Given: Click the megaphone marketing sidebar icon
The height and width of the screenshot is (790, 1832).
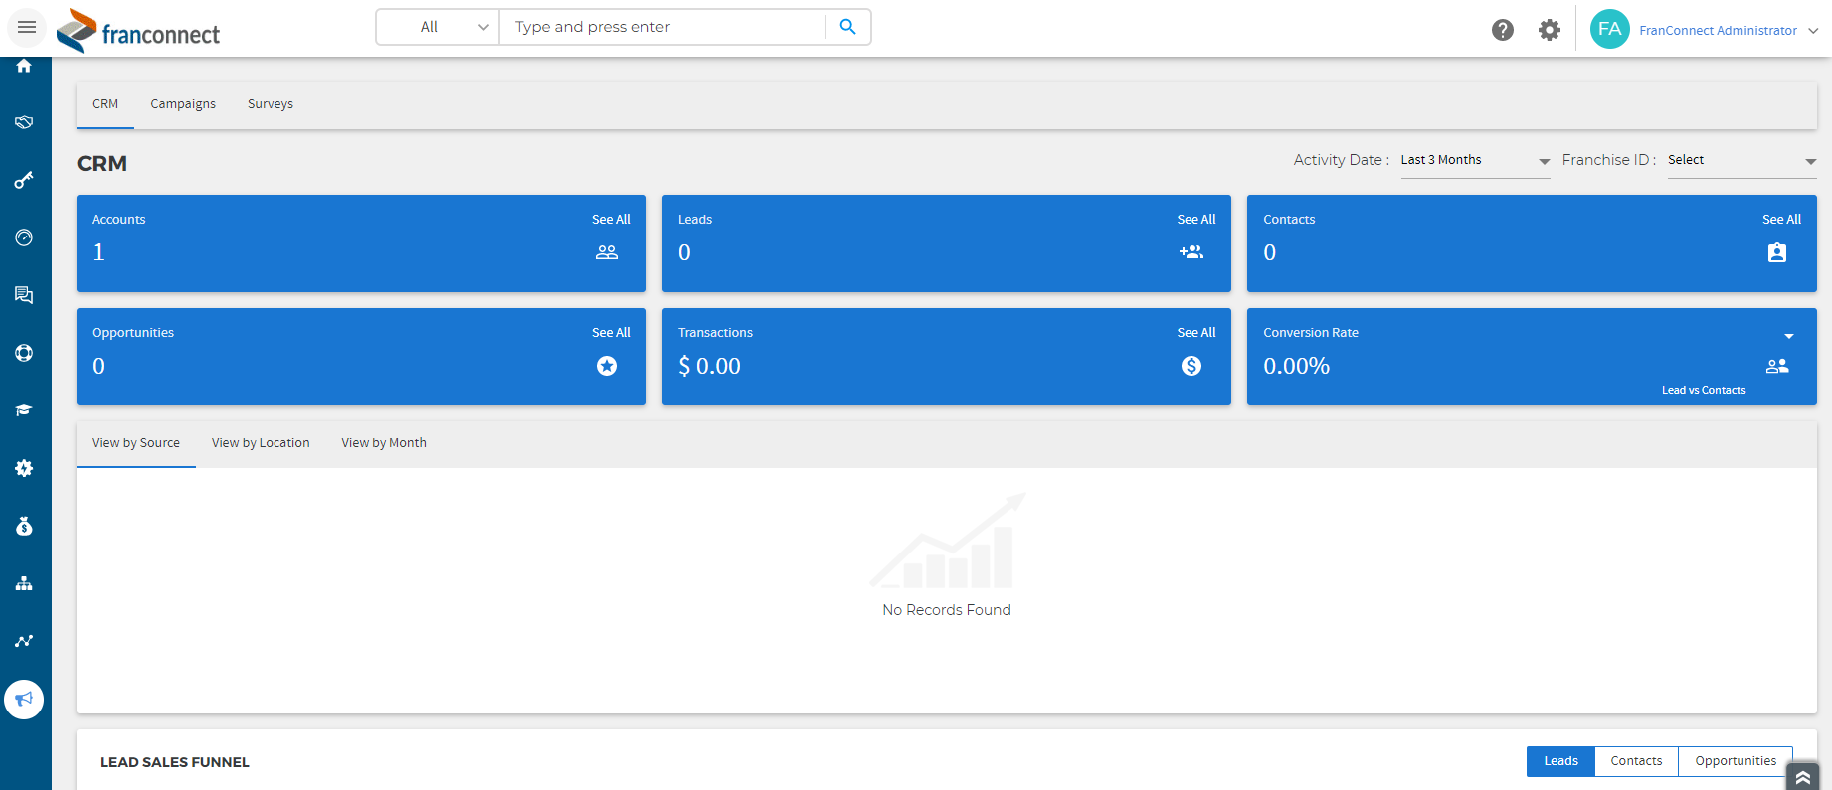Looking at the screenshot, I should point(24,700).
